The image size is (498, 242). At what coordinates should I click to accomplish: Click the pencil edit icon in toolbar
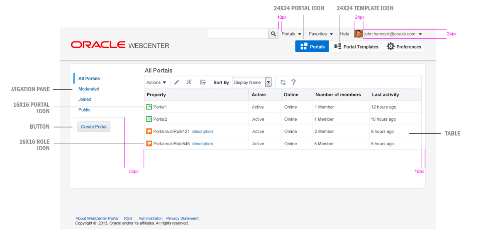point(177,82)
